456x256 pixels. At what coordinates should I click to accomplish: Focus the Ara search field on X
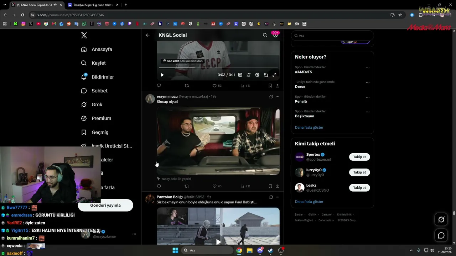332,36
